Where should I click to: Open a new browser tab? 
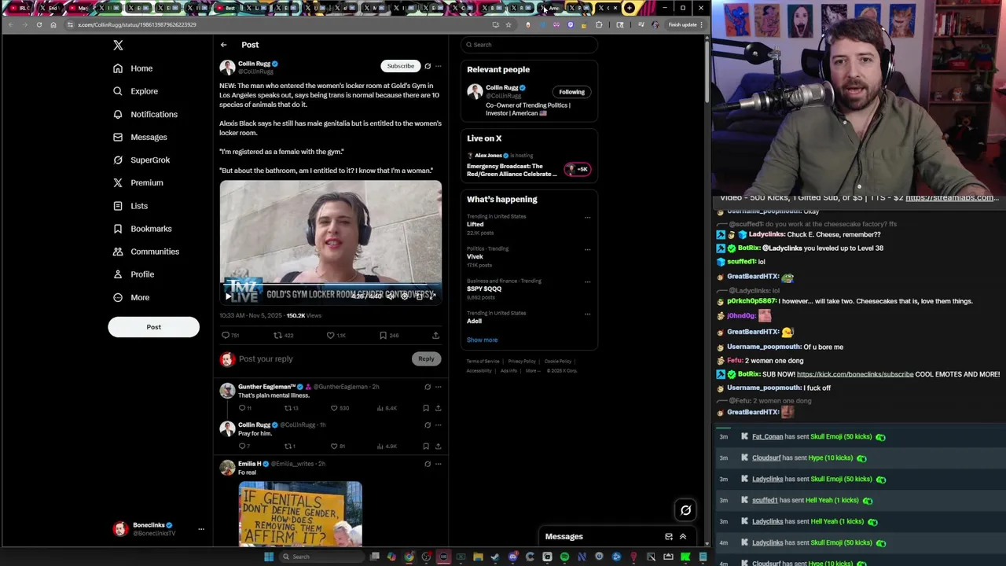[x=629, y=8]
